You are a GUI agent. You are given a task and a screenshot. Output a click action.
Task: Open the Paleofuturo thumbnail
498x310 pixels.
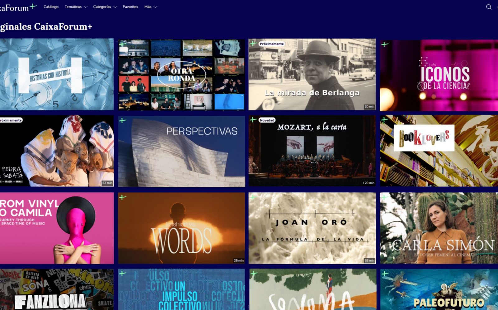pos(439,289)
